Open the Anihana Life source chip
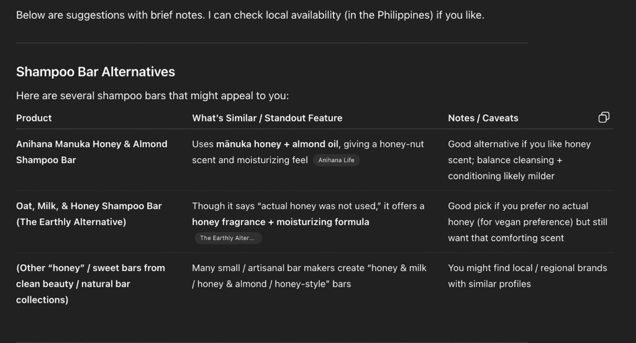Screen dimensions: 636x343 click(x=336, y=160)
